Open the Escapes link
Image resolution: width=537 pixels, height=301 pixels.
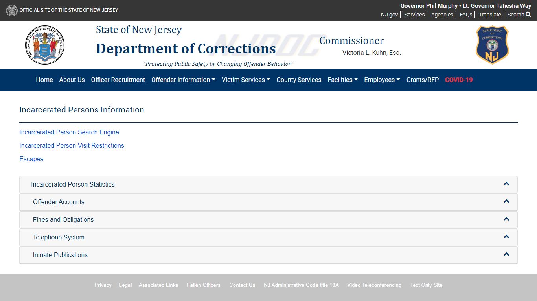(31, 159)
